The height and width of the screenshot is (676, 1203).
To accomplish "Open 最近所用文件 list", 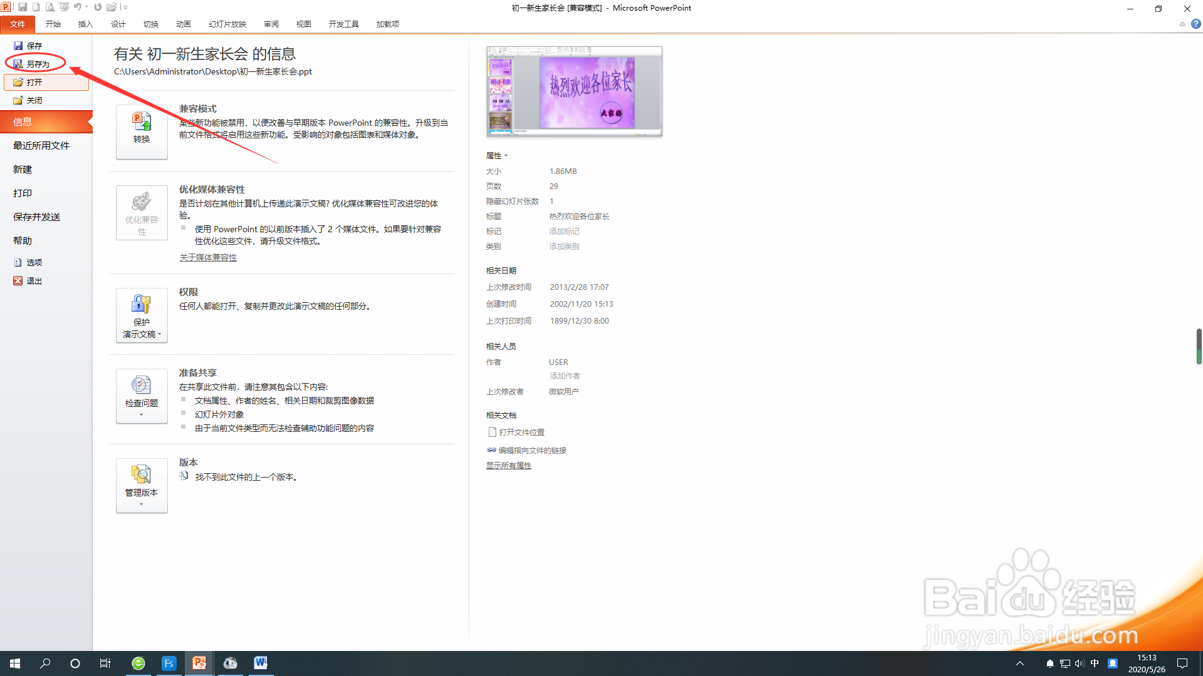I will click(x=41, y=145).
